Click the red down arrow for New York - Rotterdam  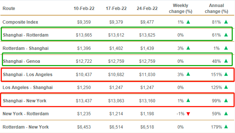188,114
